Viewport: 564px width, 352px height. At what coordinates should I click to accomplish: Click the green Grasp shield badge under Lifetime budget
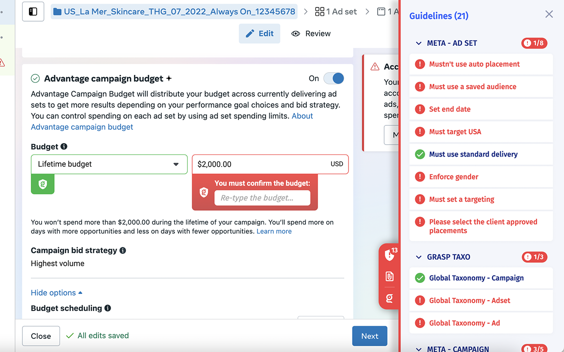click(x=43, y=184)
